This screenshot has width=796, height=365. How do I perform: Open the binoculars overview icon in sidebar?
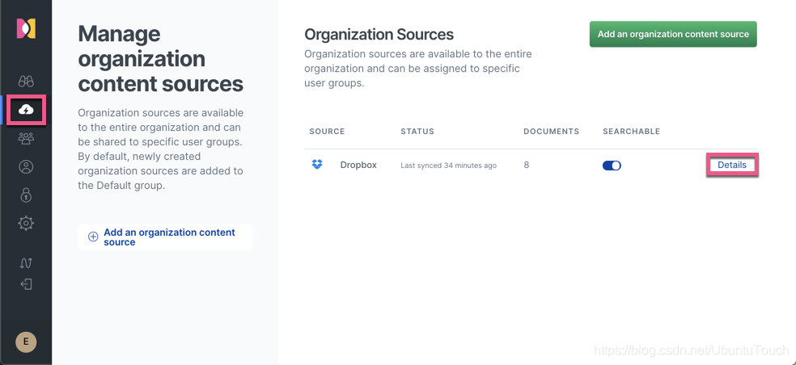click(26, 82)
